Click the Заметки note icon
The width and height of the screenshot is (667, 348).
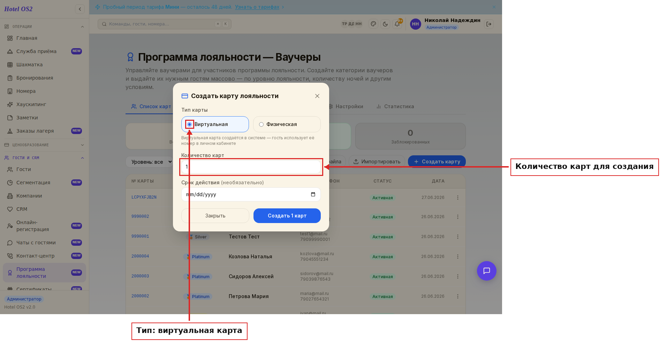(10, 118)
